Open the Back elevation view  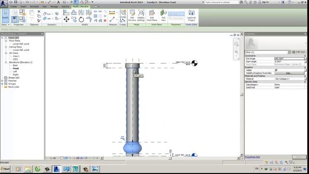coord(15,65)
